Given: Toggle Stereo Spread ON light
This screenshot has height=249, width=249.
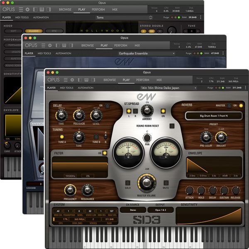Looking at the screenshot, I should tap(163, 111).
